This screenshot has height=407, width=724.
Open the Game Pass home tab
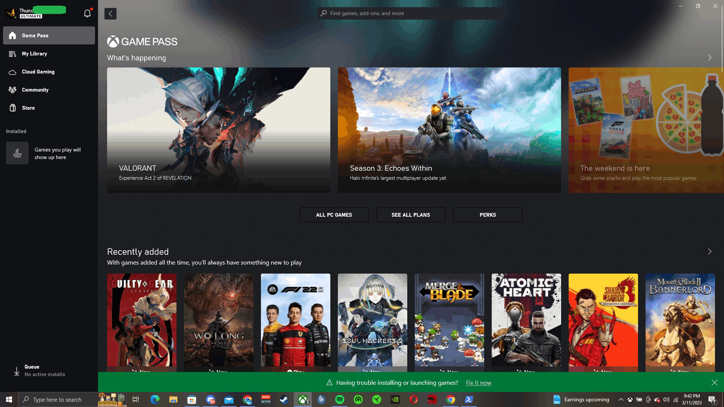coord(49,35)
